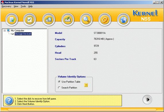The height and width of the screenshot is (112, 164).
Task: Click the yellow question mark help icon
Action: (x=86, y=85)
